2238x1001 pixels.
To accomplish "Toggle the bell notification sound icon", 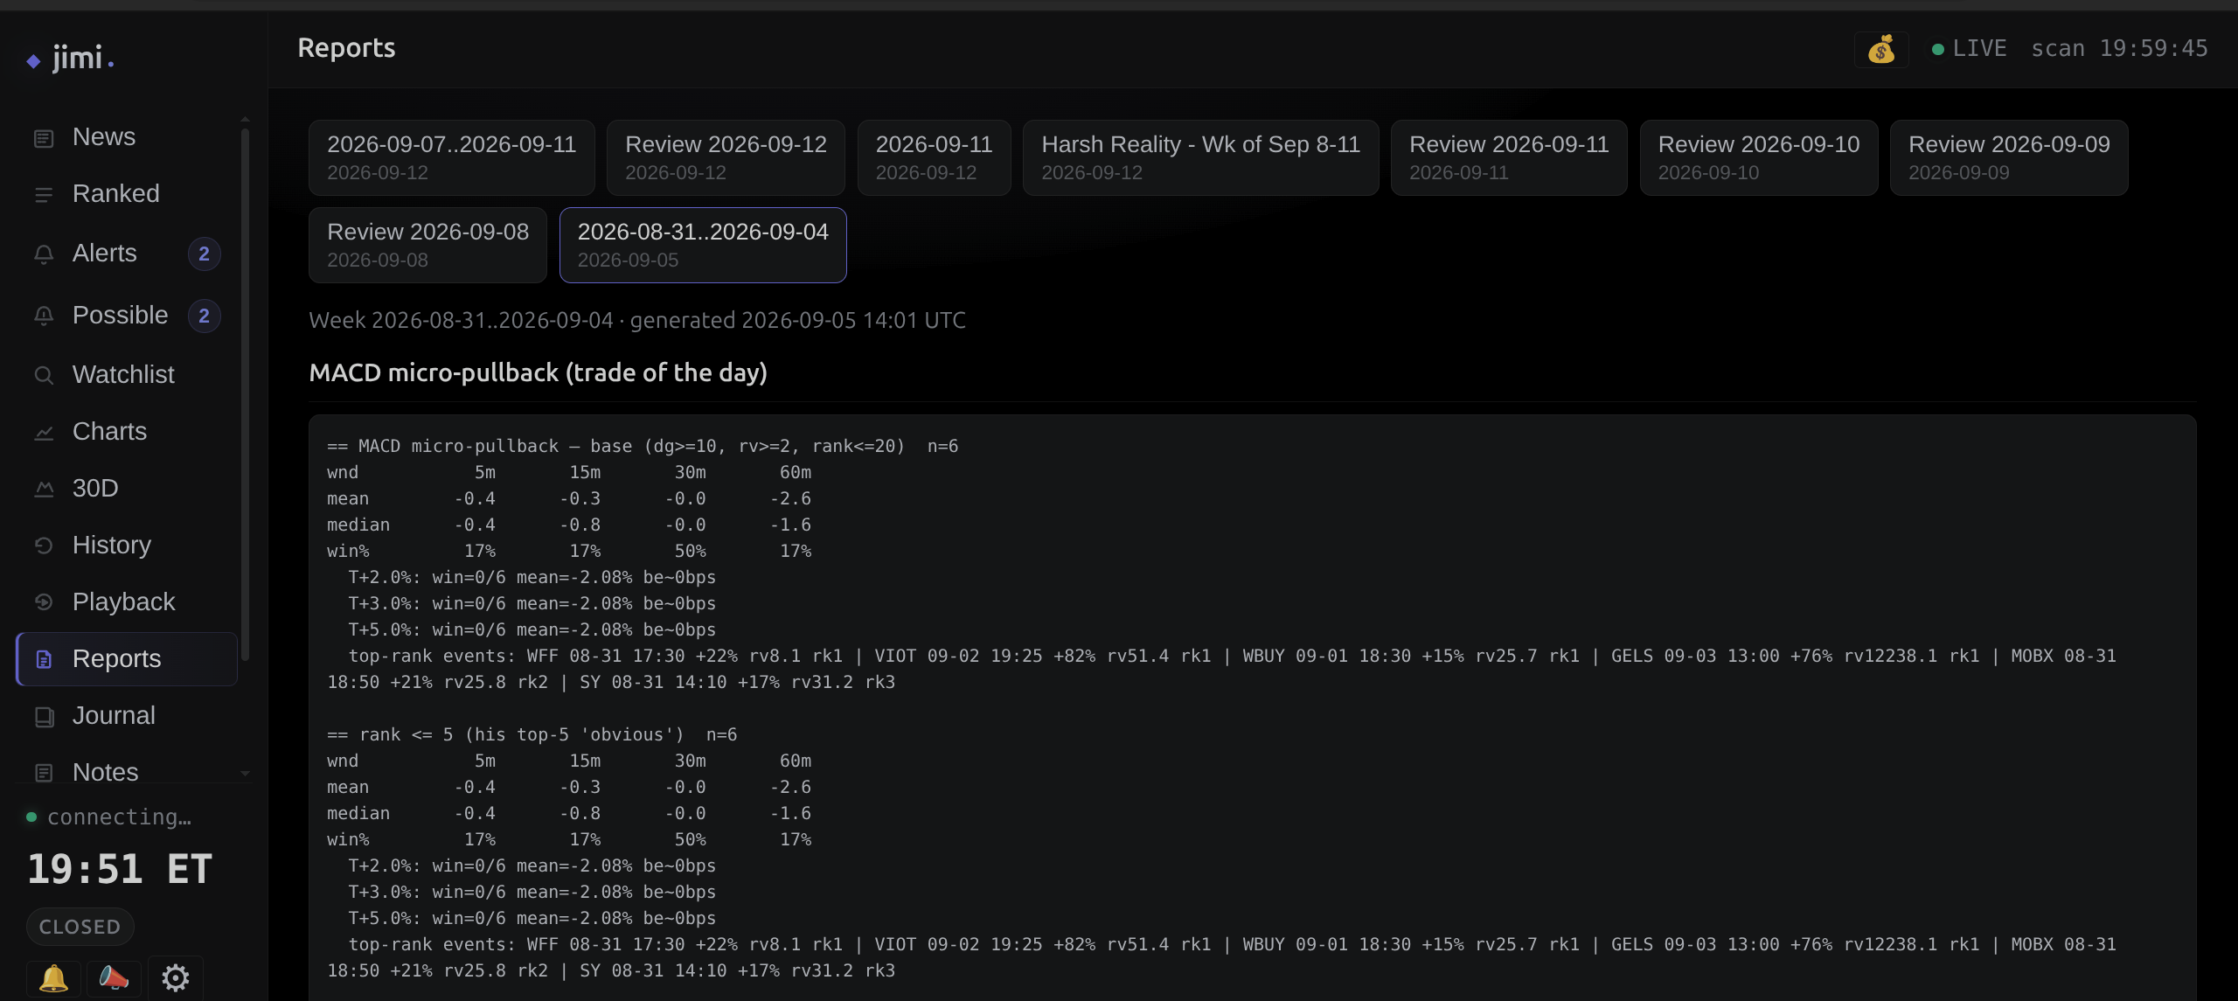I will (x=53, y=978).
